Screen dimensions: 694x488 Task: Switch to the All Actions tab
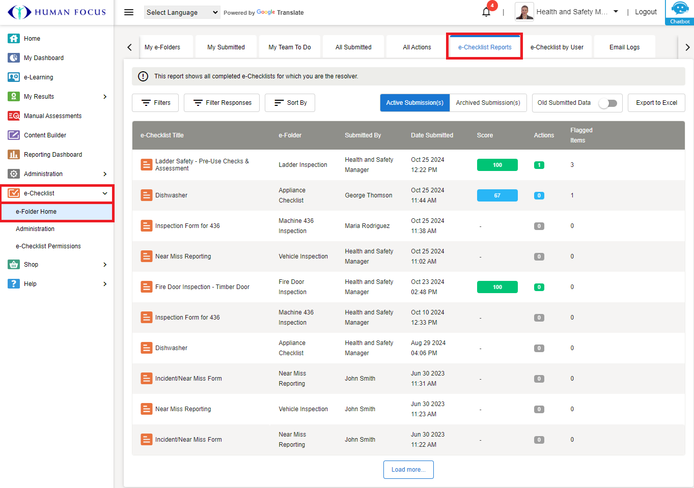[417, 47]
